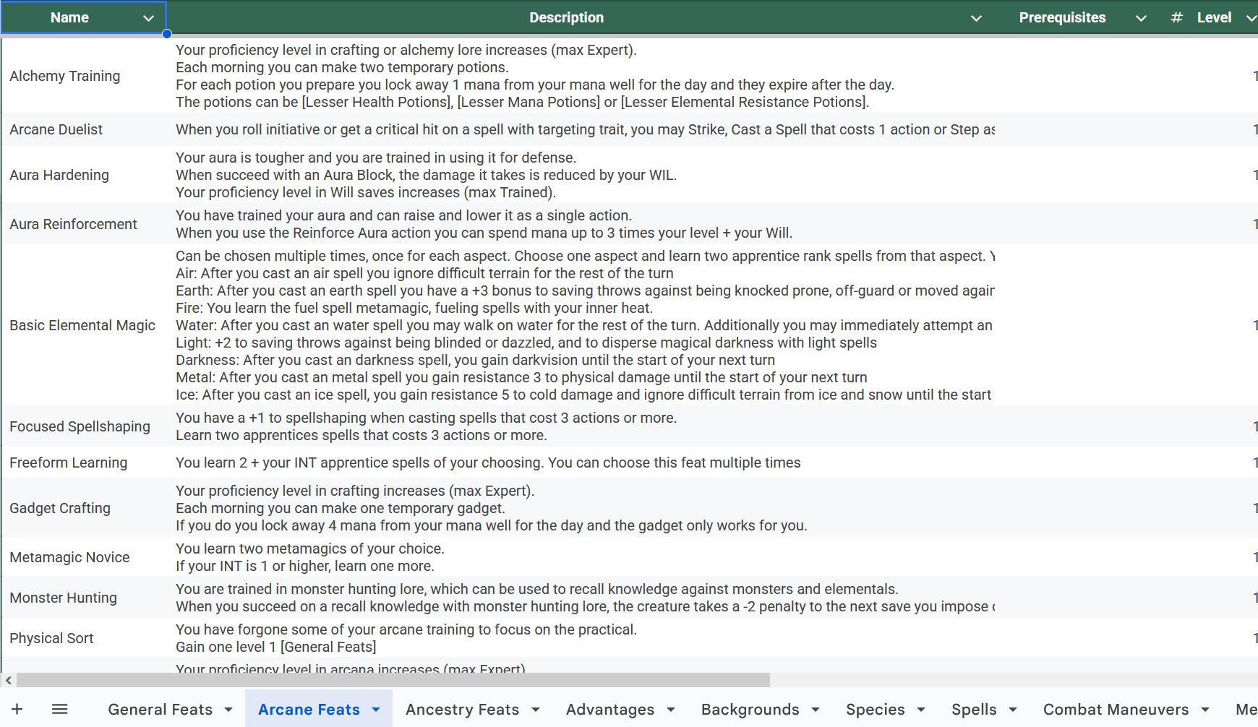The height and width of the screenshot is (727, 1258).
Task: Select the Species sheet tab
Action: click(875, 710)
